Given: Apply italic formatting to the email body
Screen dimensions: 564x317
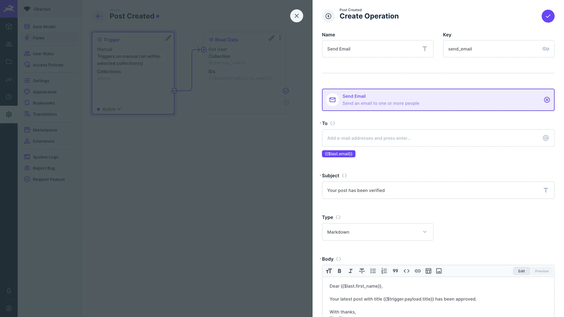Looking at the screenshot, I should pos(350,271).
